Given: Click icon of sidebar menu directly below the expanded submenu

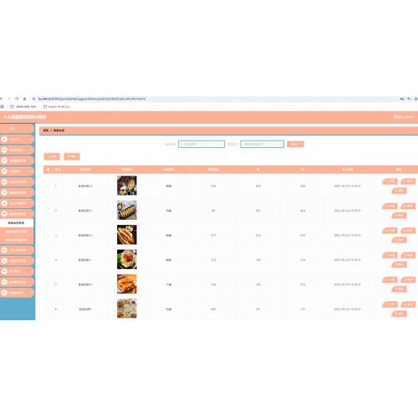Looking at the screenshot, I should 4,250.
